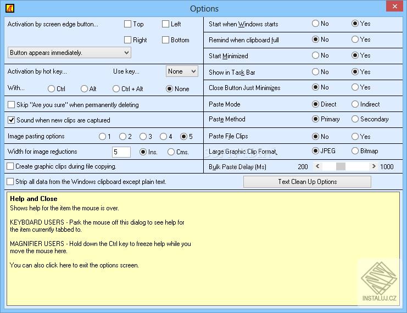Click the yellow Help and Close panel
The height and width of the screenshot is (313, 407).
coord(203,249)
